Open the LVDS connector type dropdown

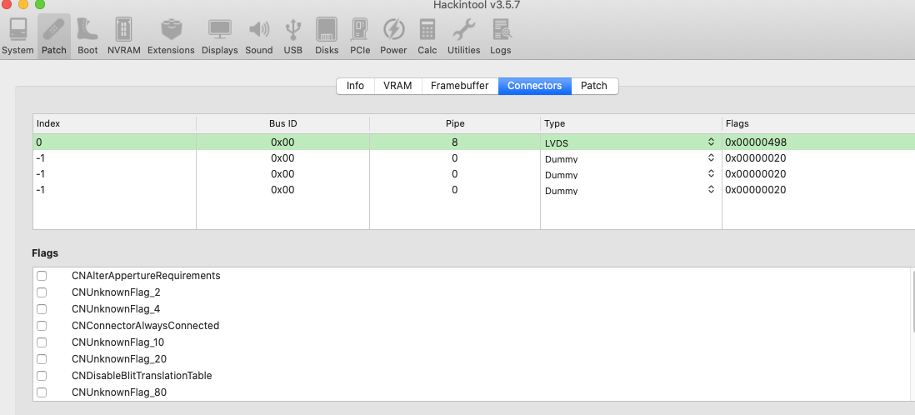(711, 142)
